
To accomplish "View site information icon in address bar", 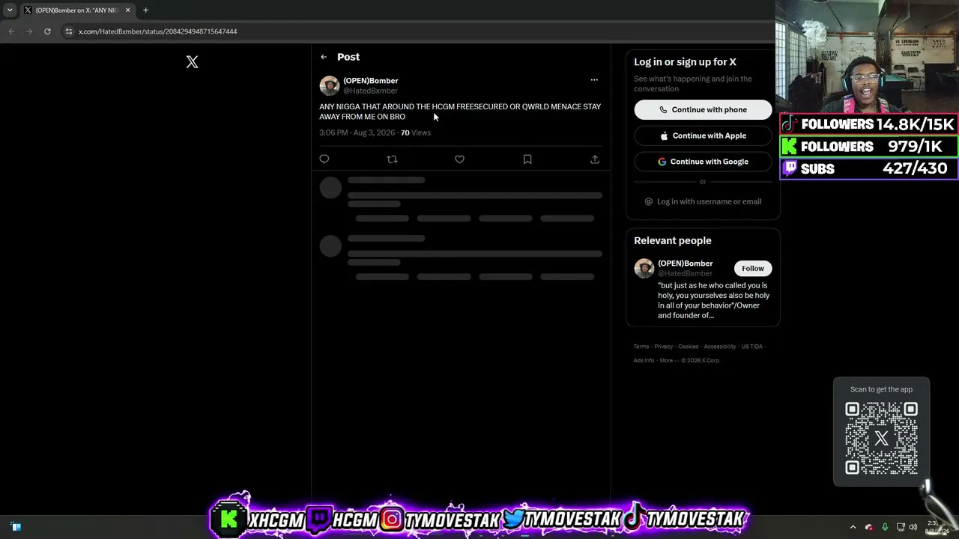I will coord(69,31).
